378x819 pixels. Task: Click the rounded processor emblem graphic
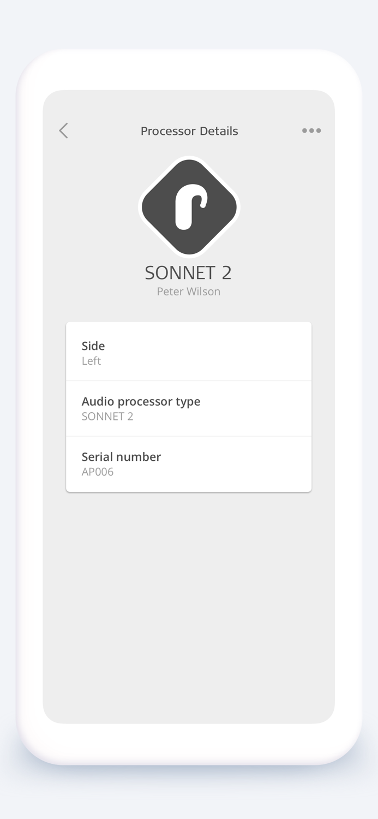coord(189,206)
